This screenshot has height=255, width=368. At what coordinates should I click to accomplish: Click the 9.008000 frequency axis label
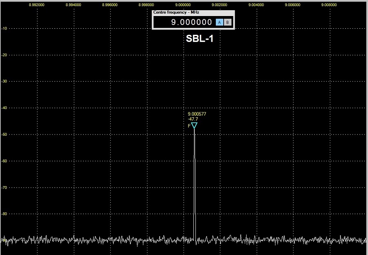329,5
